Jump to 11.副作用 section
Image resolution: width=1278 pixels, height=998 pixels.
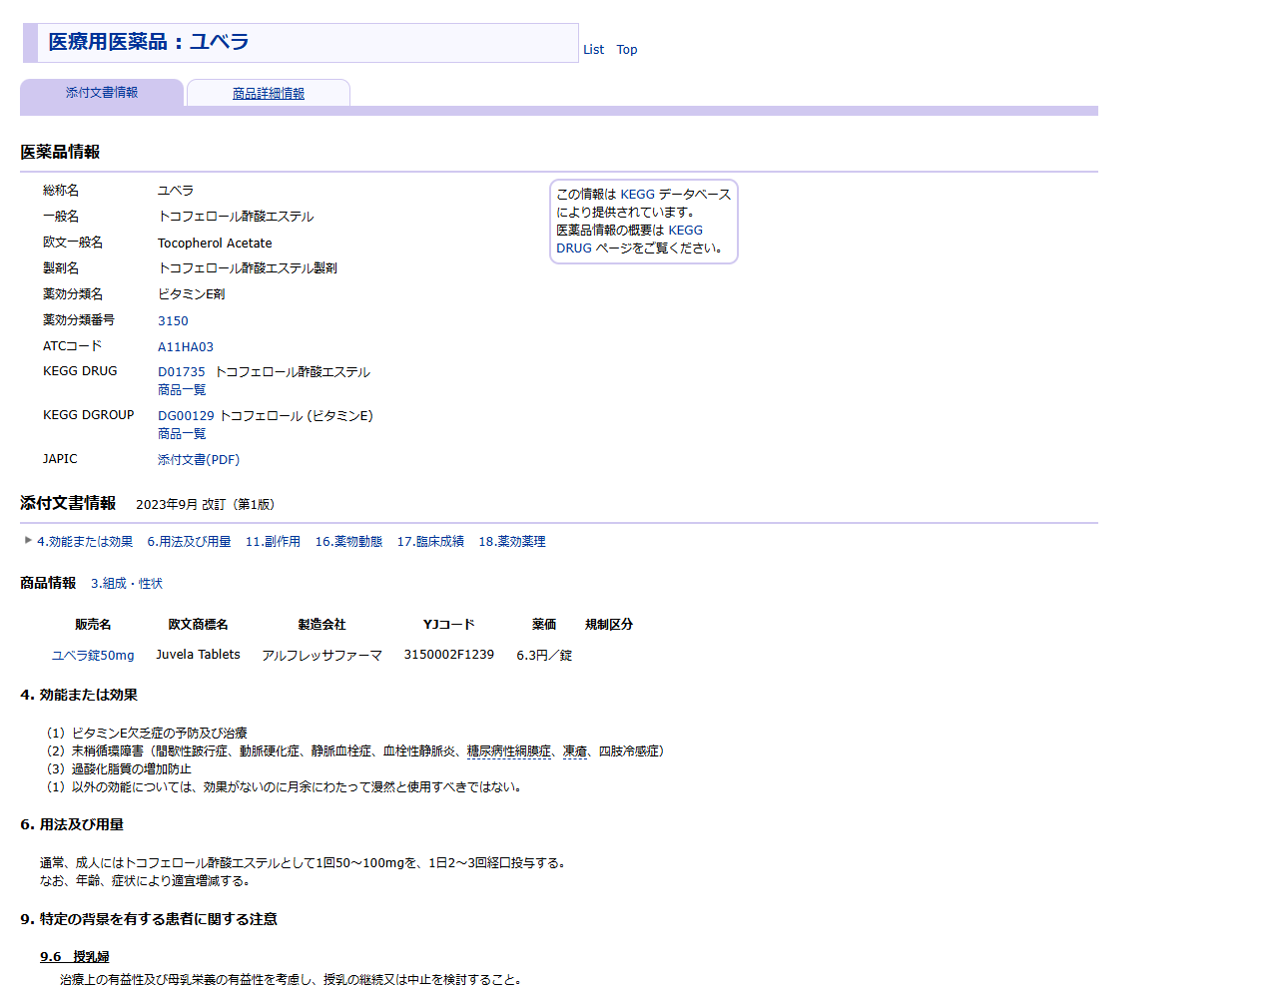(x=273, y=541)
